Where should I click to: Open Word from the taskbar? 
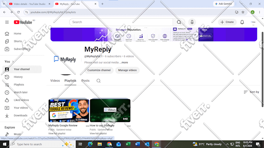coord(137,144)
